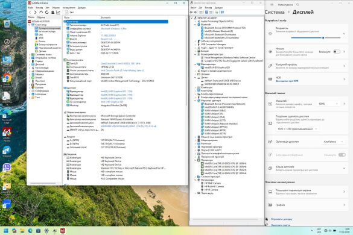The height and width of the screenshot is (235, 353).
Task: Open the Дія menu in Device Manager
Action: click(x=200, y=8)
